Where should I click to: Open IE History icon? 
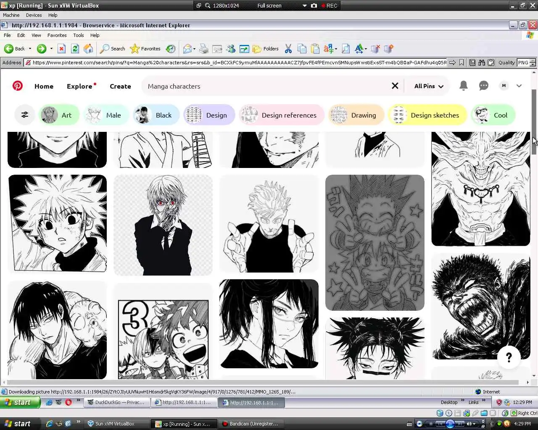click(x=171, y=49)
